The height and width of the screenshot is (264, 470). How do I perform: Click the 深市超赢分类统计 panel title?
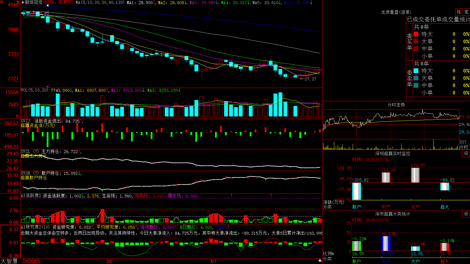[393, 214]
